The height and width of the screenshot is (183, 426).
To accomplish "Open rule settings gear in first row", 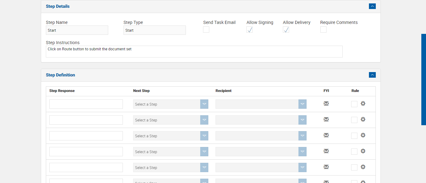I will pos(363,103).
